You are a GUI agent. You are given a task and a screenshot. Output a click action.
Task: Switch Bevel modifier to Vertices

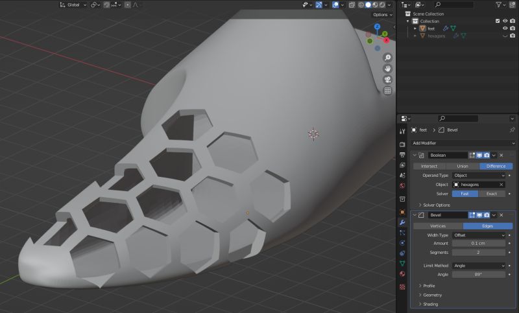click(438, 226)
